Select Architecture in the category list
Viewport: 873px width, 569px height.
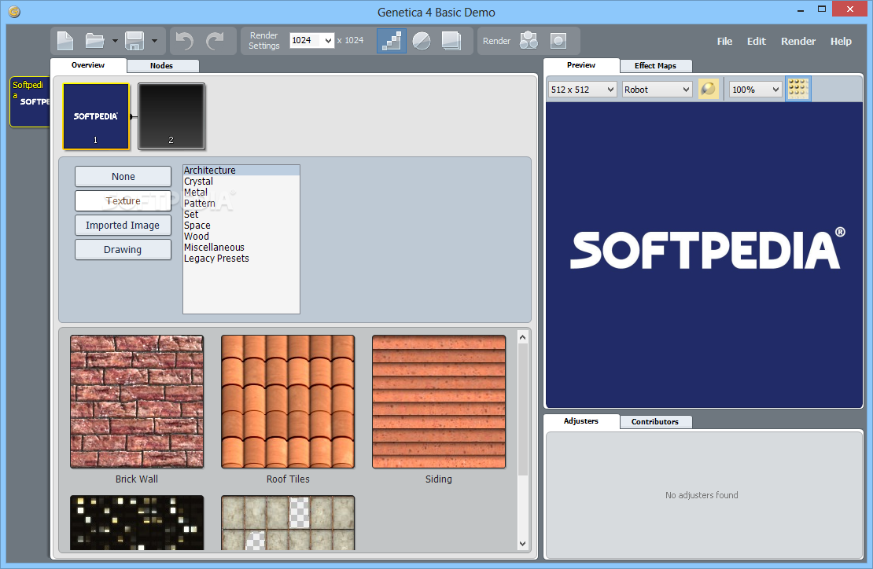coord(241,171)
